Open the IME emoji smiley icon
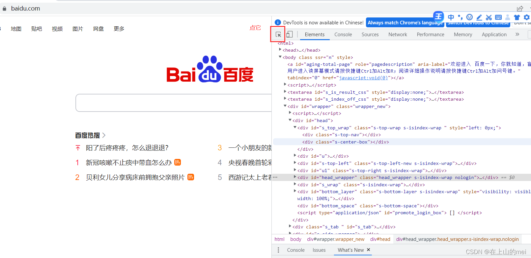The width and height of the screenshot is (531, 258). 470,17
